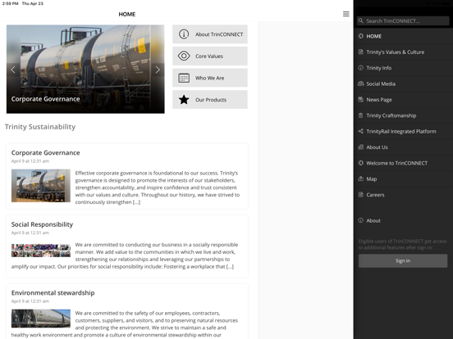
Task: Select Welcome to TrinCONNECT menu item
Action: [403, 163]
